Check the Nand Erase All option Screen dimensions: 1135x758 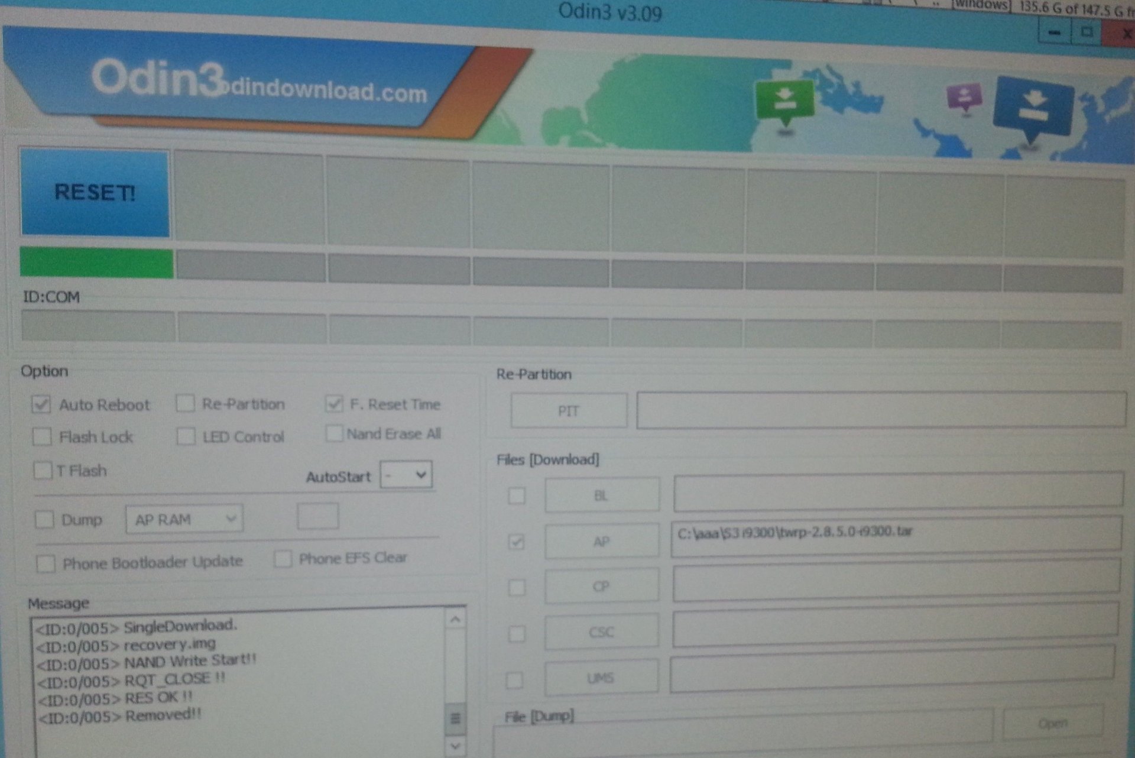[x=333, y=433]
